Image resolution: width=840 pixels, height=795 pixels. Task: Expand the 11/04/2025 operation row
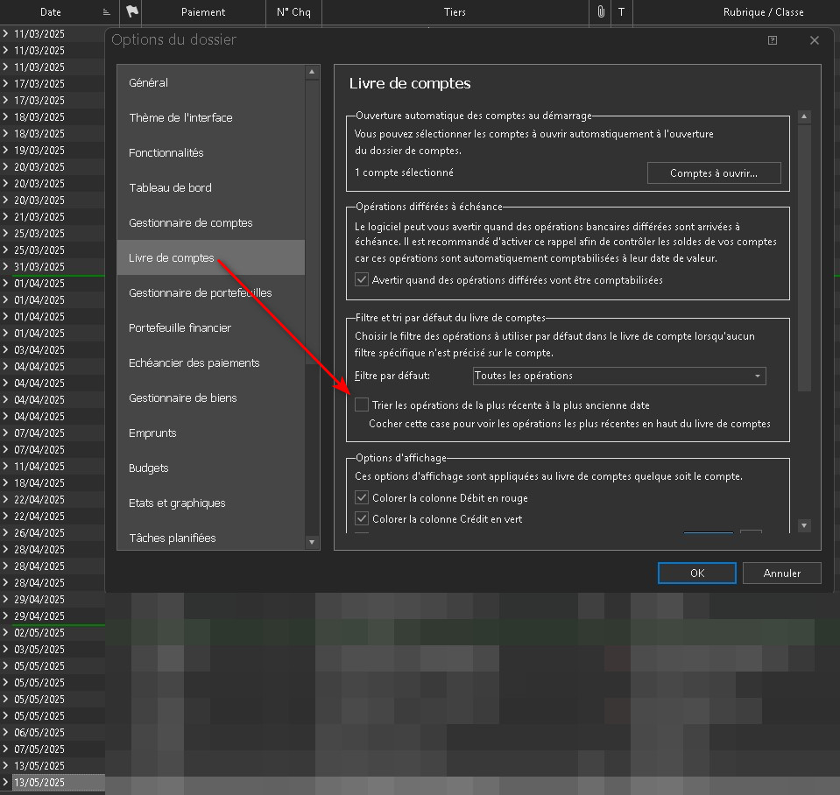(x=5, y=466)
